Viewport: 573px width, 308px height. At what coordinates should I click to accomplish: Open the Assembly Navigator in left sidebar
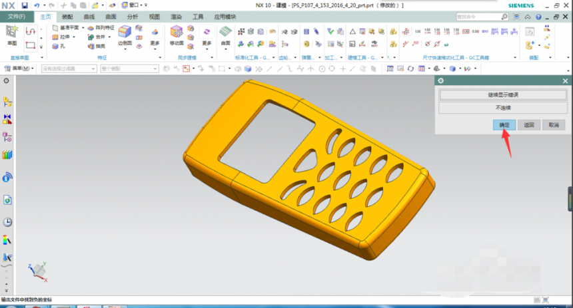point(7,102)
